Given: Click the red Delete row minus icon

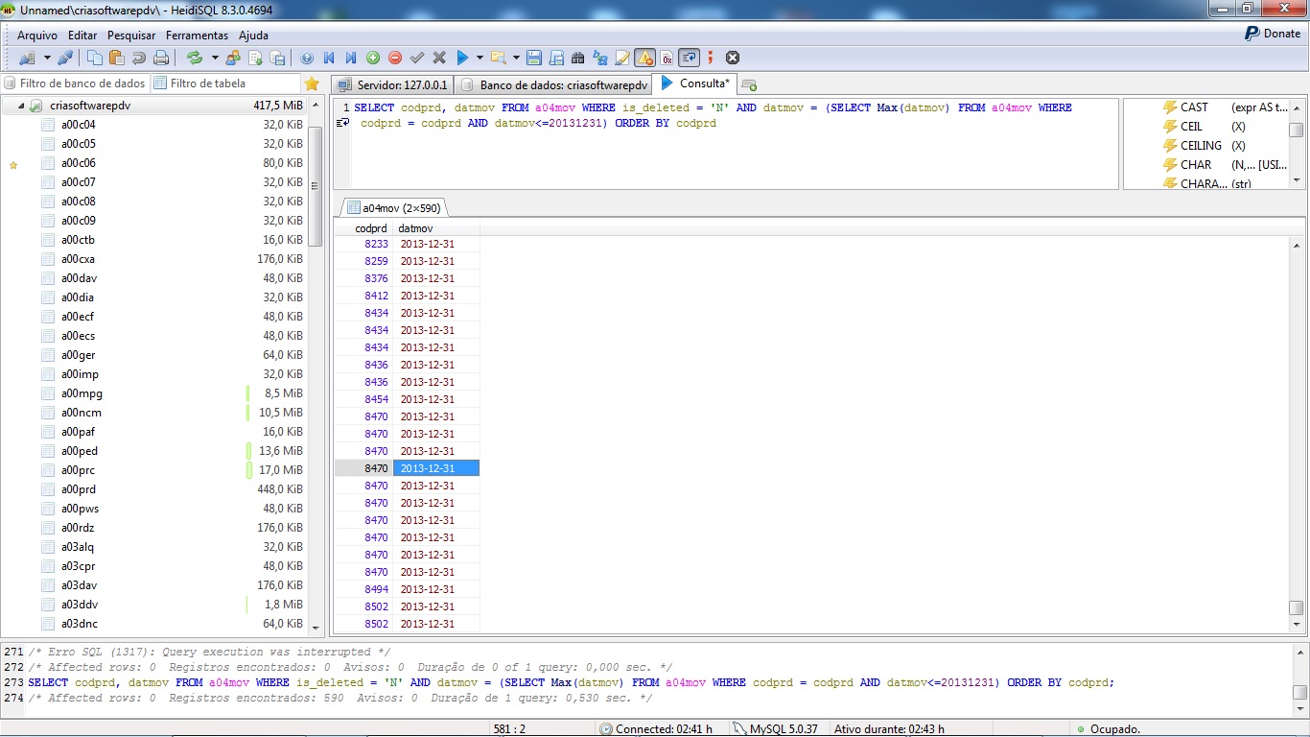Looking at the screenshot, I should coord(395,58).
